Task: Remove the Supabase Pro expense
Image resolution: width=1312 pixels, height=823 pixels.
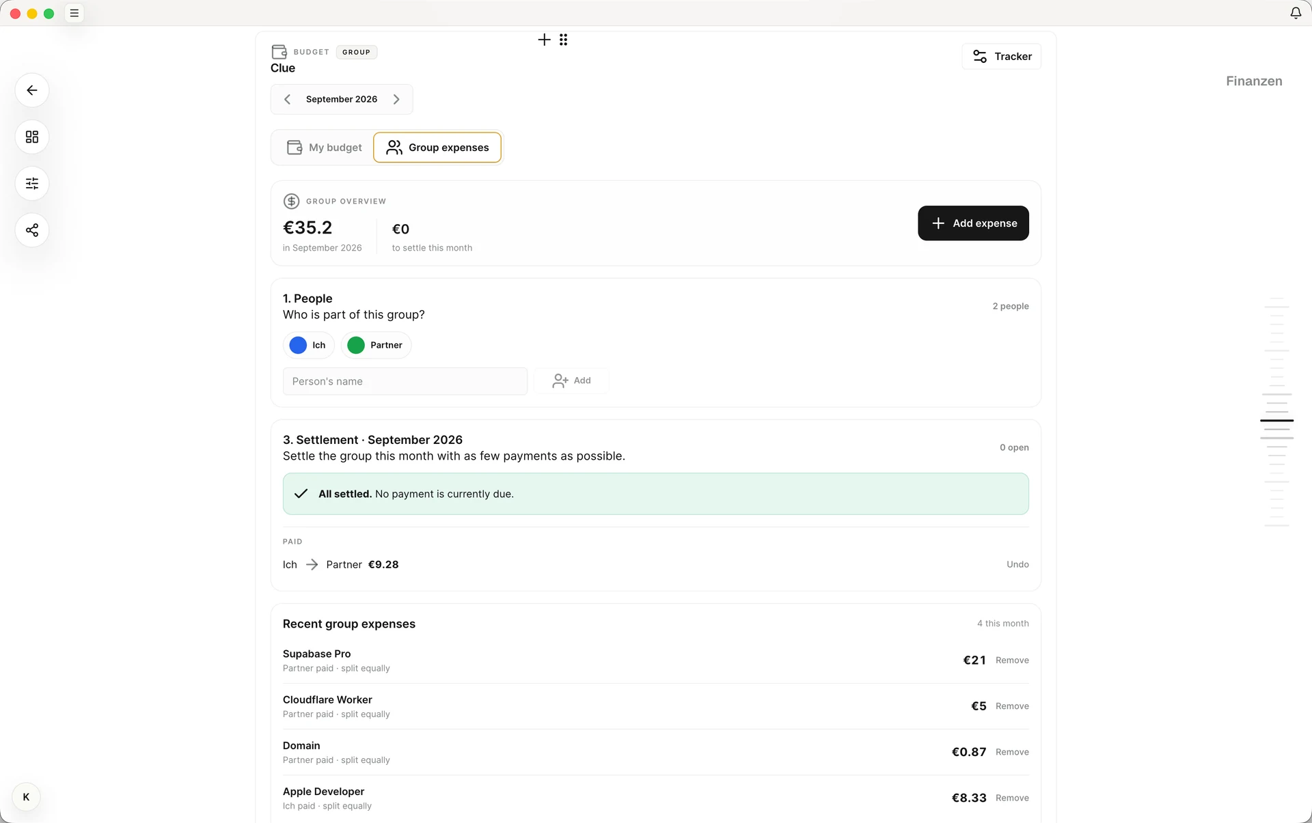Action: click(x=1012, y=660)
